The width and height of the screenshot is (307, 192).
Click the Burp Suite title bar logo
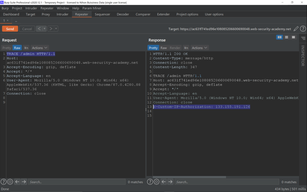pyautogui.click(x=2, y=3)
